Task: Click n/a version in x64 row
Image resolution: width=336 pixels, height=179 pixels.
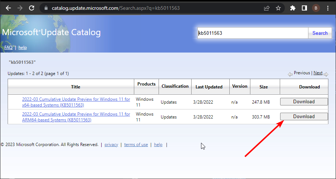Action: pos(234,102)
